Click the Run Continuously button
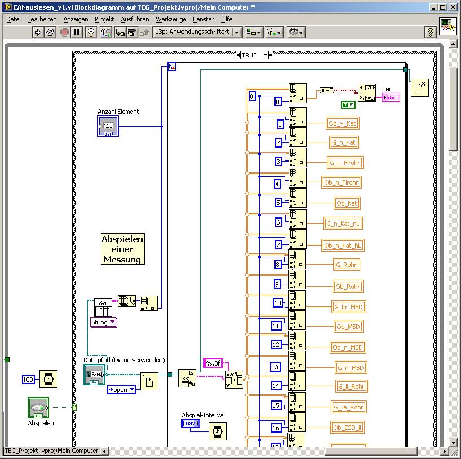The width and height of the screenshot is (461, 459). pos(50,32)
